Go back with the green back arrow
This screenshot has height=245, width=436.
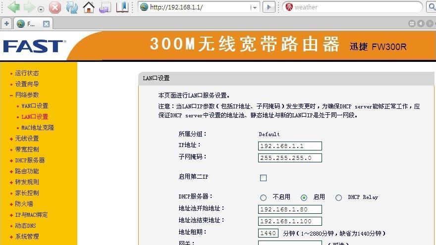pyautogui.click(x=13, y=7)
